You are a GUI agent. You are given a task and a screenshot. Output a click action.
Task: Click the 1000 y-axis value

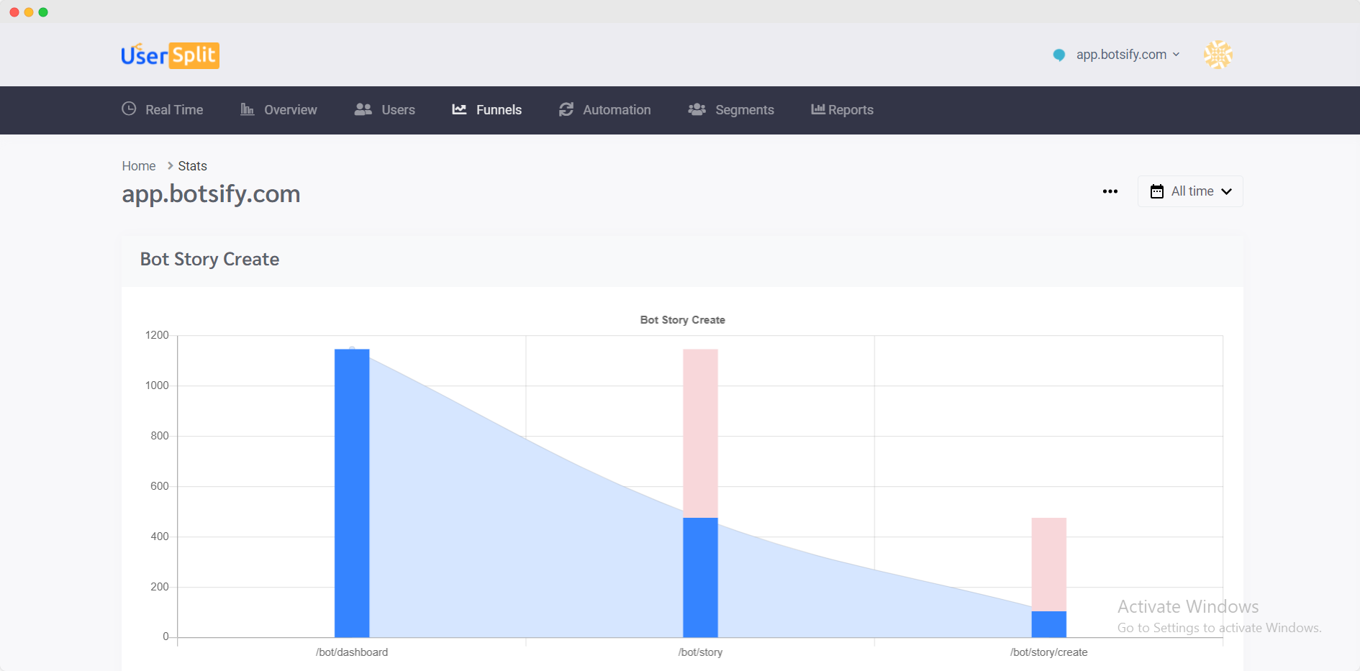pyautogui.click(x=157, y=385)
